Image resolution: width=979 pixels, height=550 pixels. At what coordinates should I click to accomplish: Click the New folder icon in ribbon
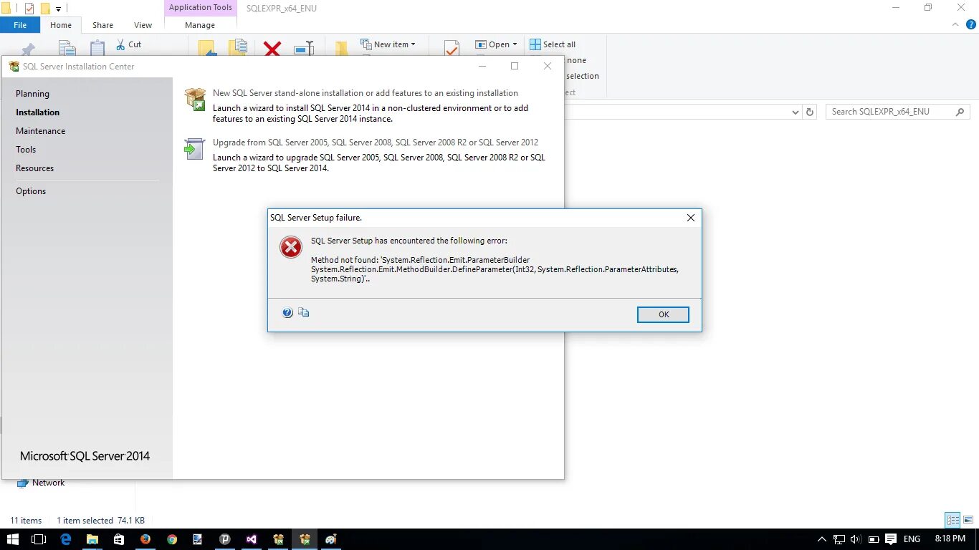click(x=342, y=49)
